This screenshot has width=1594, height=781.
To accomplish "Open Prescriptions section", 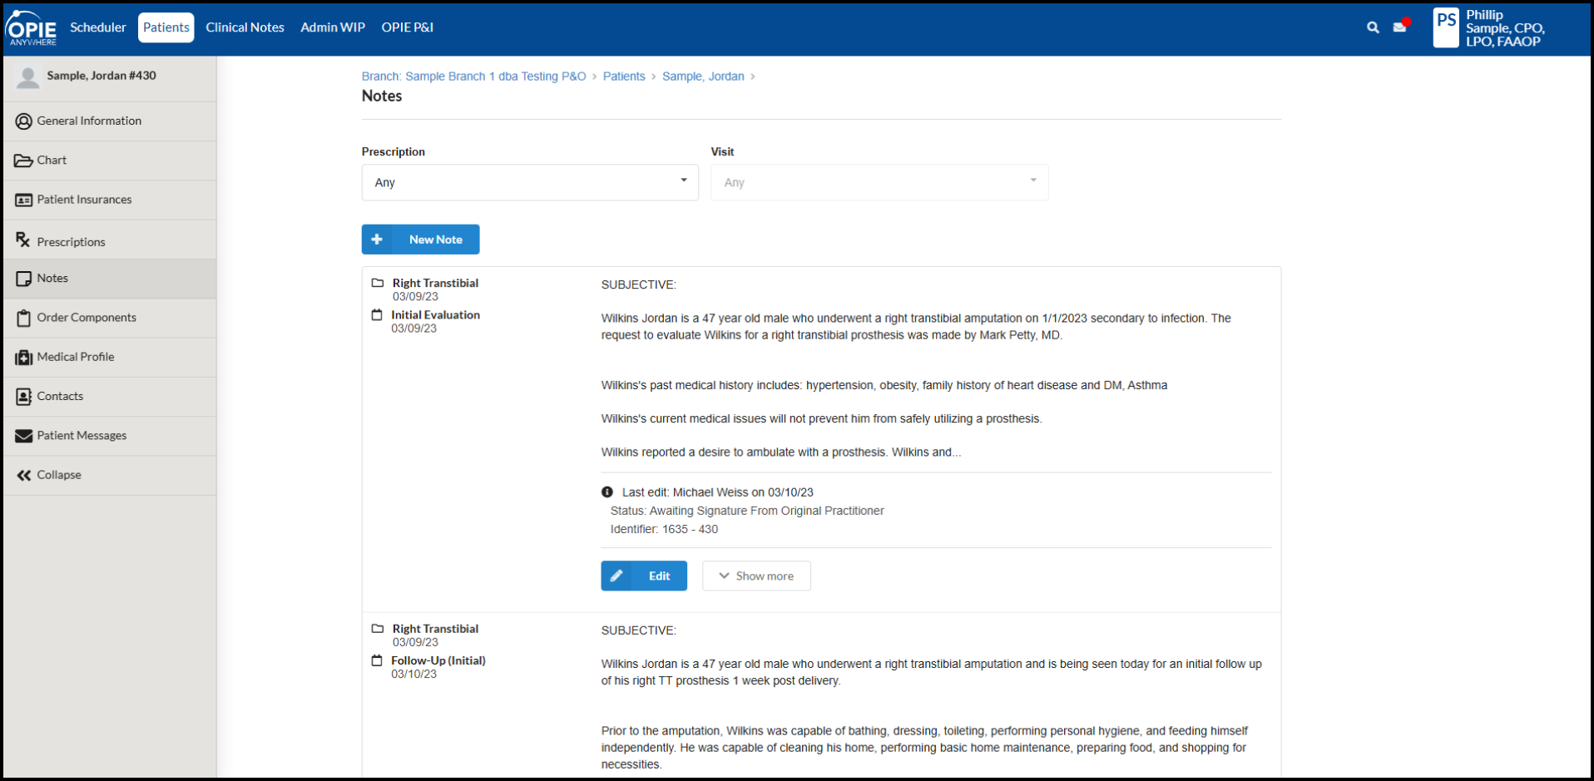I will click(110, 240).
